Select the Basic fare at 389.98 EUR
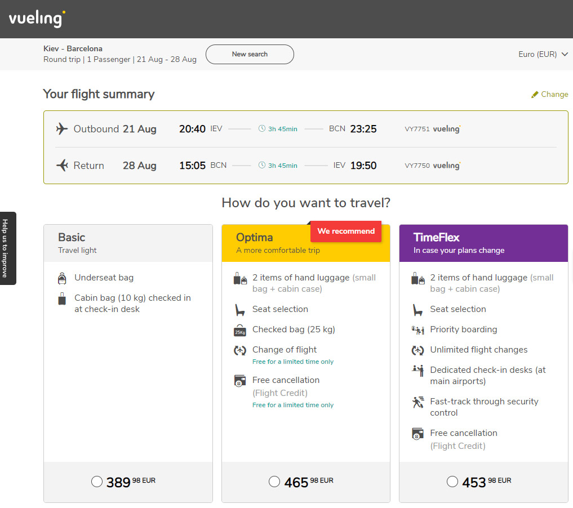The width and height of the screenshot is (573, 508). coord(97,482)
